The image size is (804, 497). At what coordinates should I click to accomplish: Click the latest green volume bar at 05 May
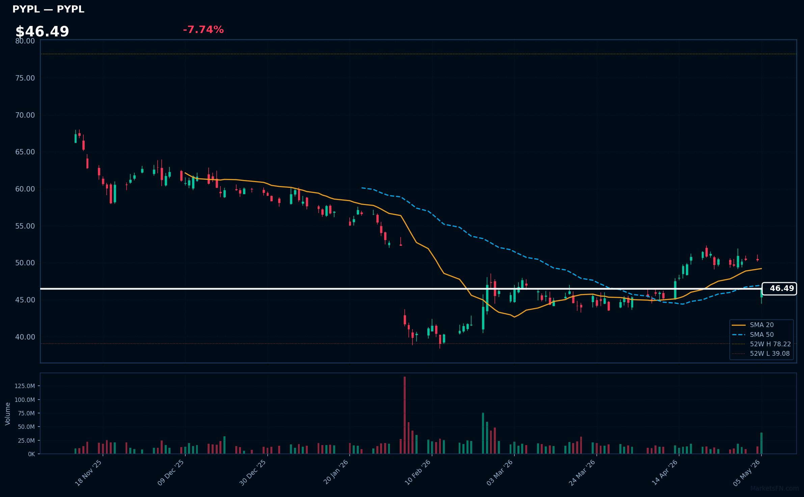click(x=761, y=443)
